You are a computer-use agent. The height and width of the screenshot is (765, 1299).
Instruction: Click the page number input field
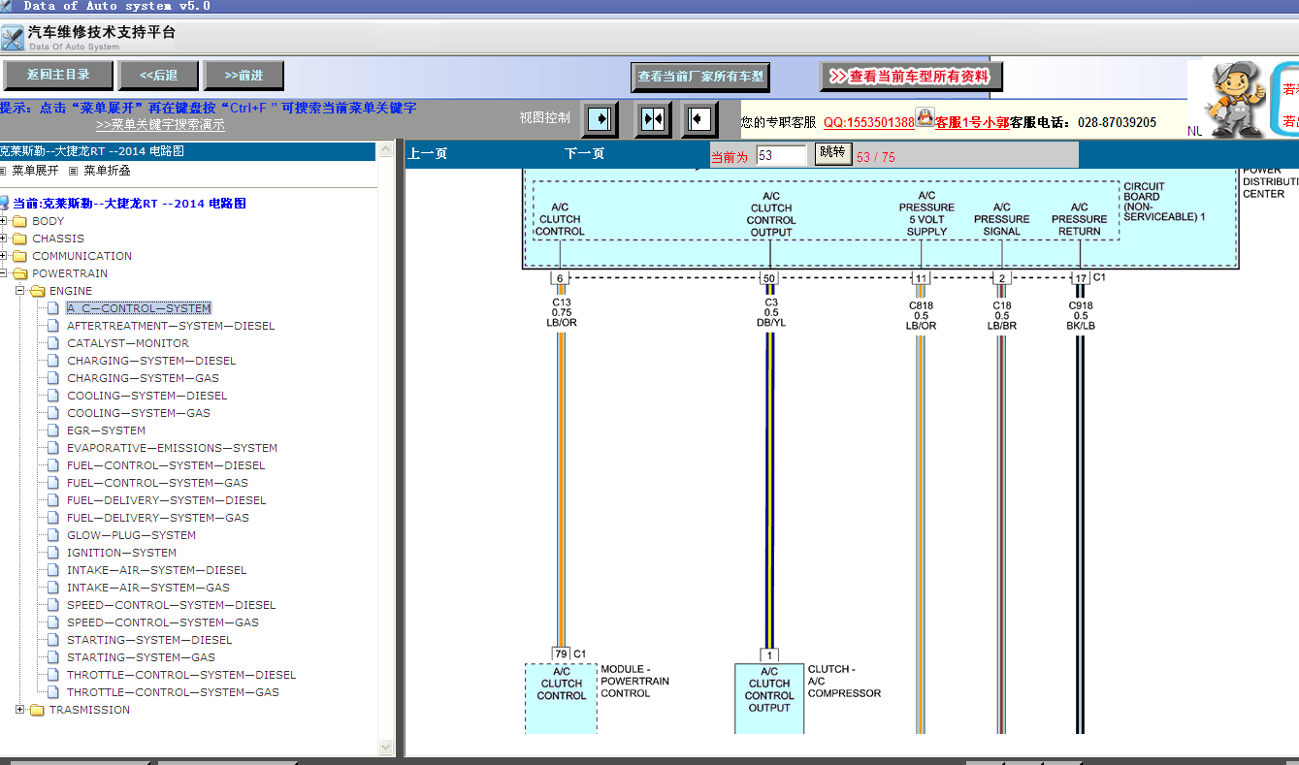(781, 155)
